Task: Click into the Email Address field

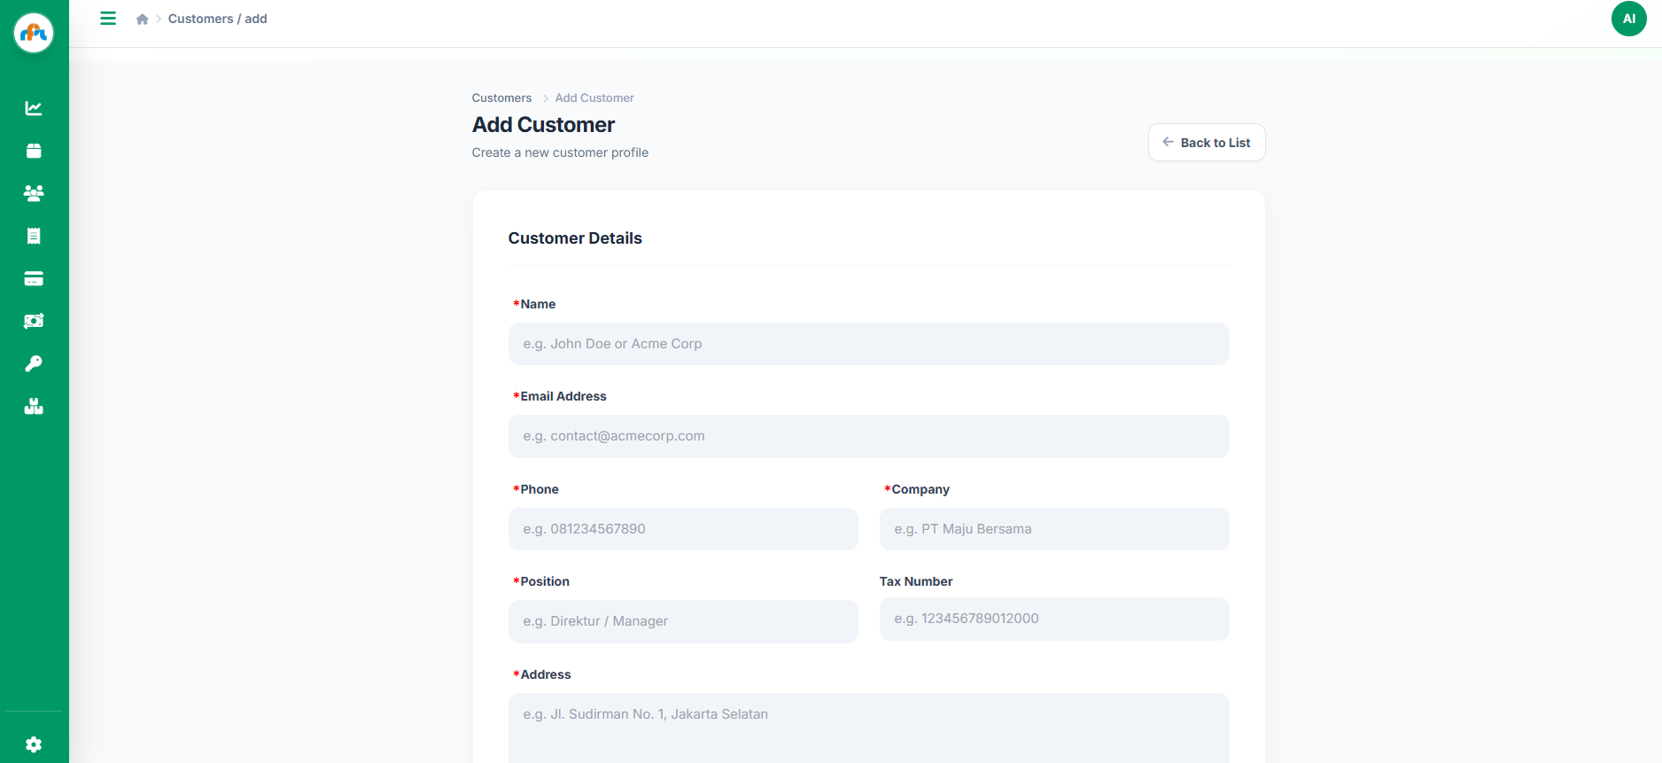Action: click(868, 436)
